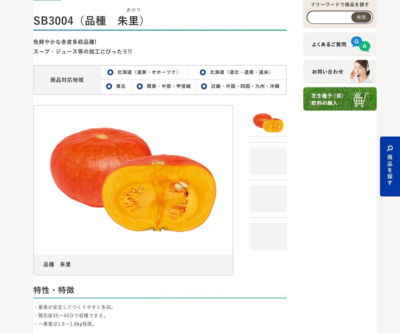Screen dimensions: 400x333
Task: Select the circle marker for 北海道（道東・オホーツク）
Action: point(110,72)
